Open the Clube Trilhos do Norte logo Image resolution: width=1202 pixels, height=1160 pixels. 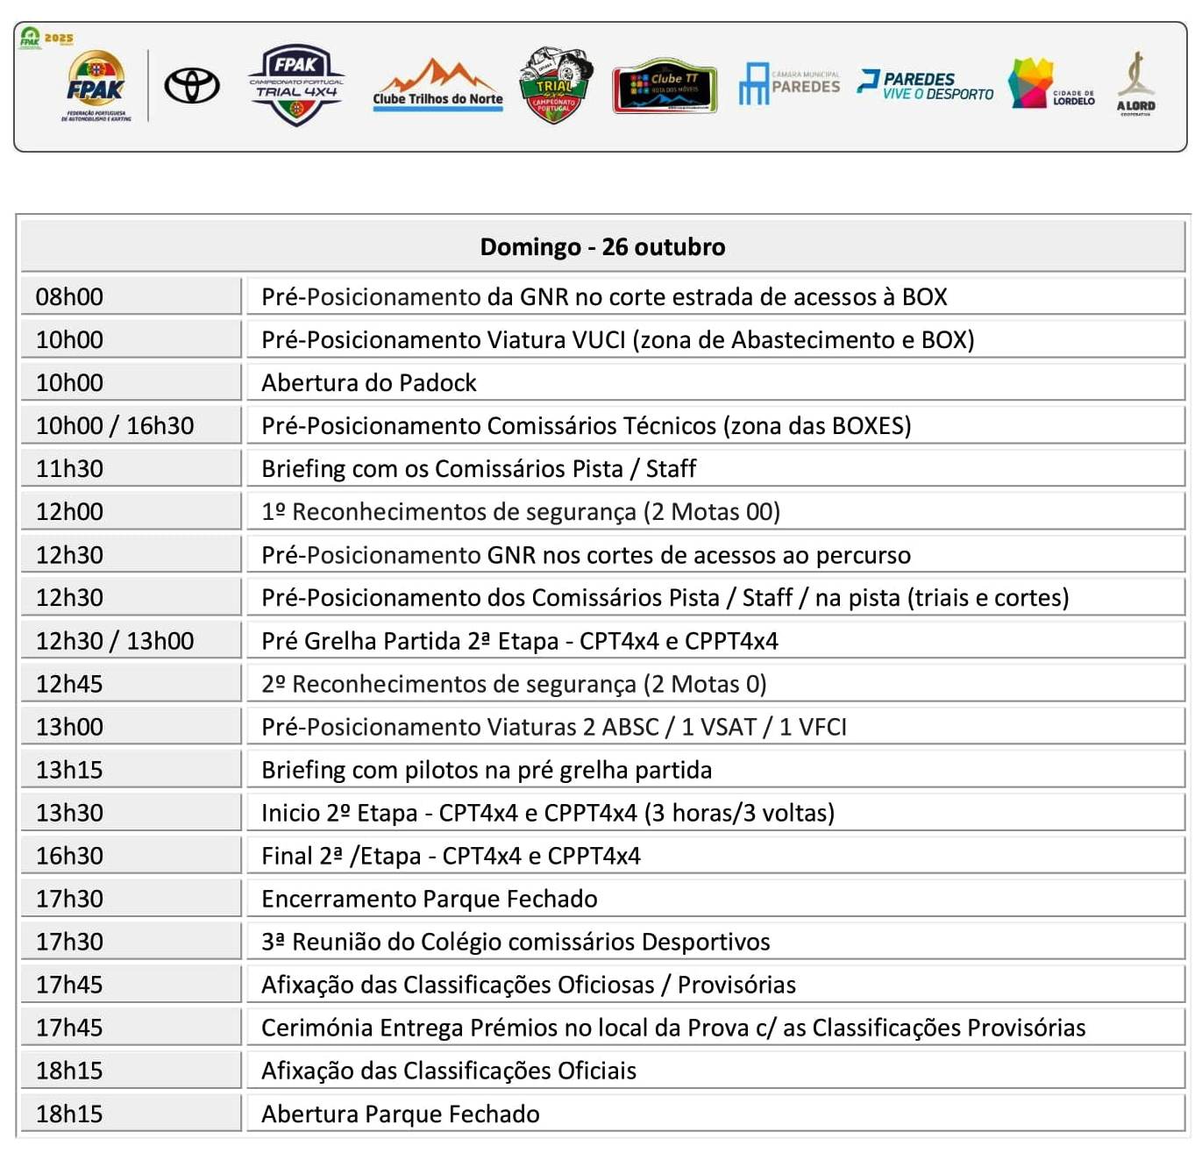point(437,86)
